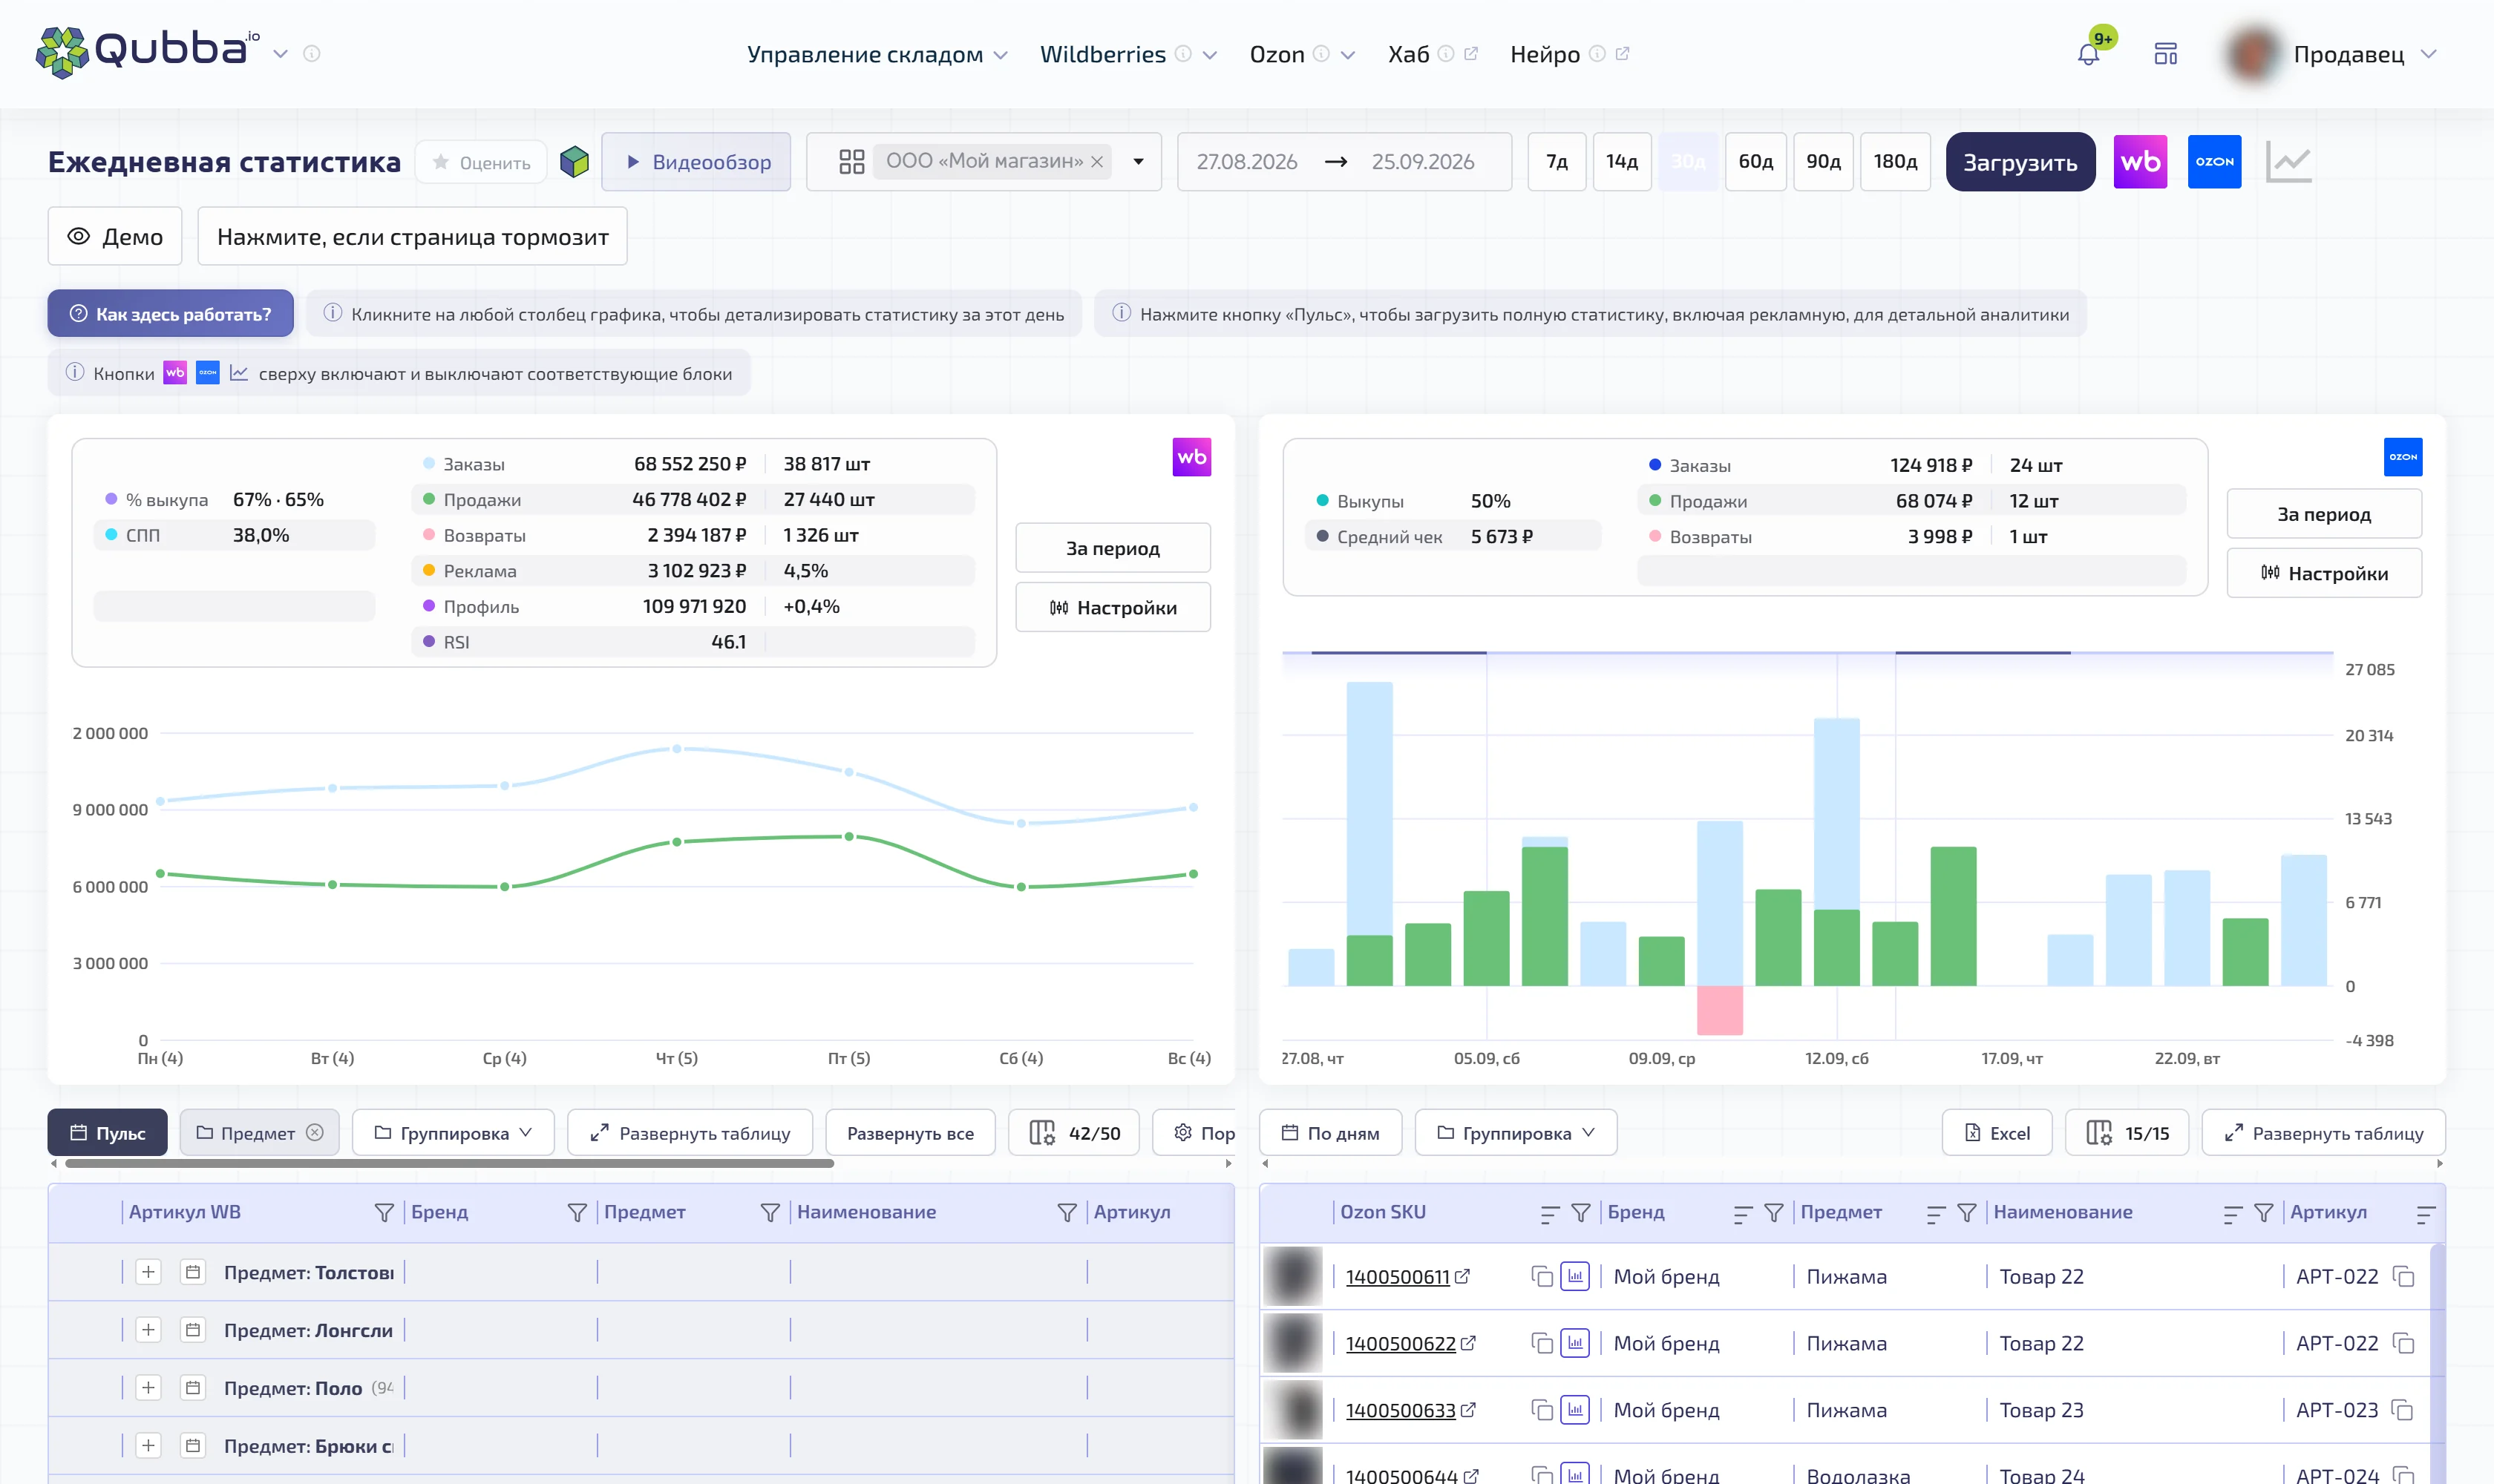Click the Загрузить button
This screenshot has height=1484, width=2494.
(x=2020, y=162)
